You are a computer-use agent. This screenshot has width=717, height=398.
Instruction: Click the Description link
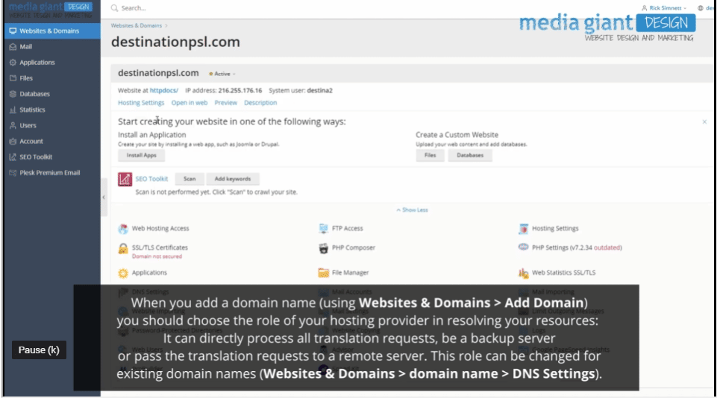tap(260, 103)
